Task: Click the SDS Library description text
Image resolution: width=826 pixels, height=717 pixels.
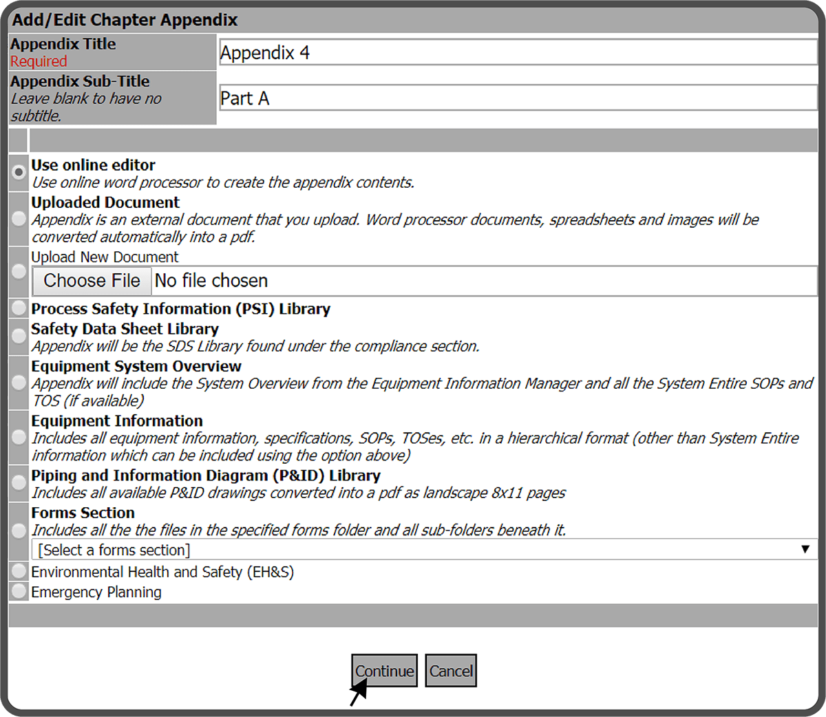Action: [x=255, y=346]
